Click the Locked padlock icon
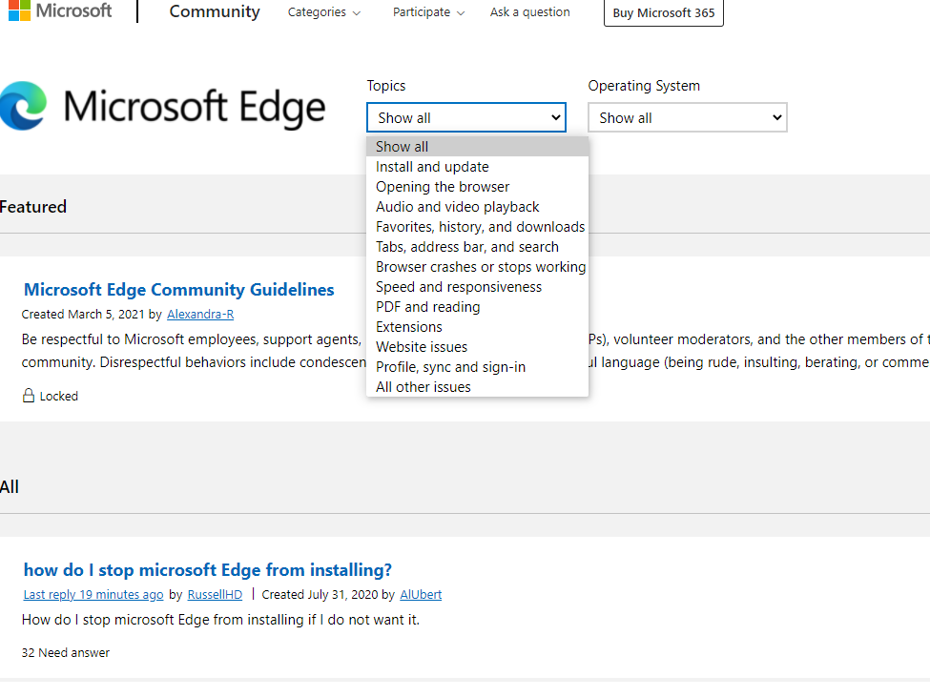 pyautogui.click(x=29, y=396)
